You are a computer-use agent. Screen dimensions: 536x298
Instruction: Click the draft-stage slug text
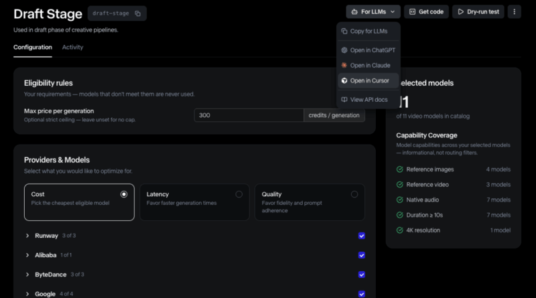pos(111,13)
